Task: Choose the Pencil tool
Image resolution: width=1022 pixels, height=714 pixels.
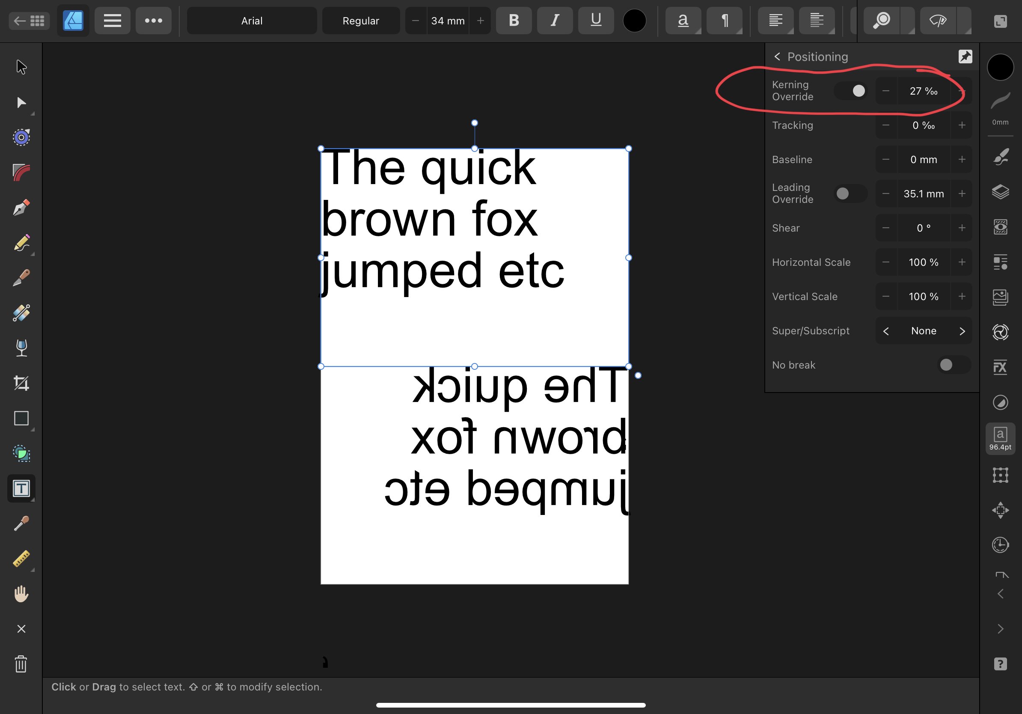Action: click(x=21, y=243)
